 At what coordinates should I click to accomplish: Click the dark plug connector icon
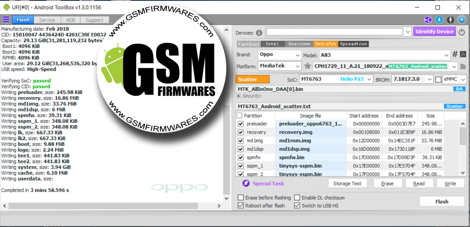[451, 20]
